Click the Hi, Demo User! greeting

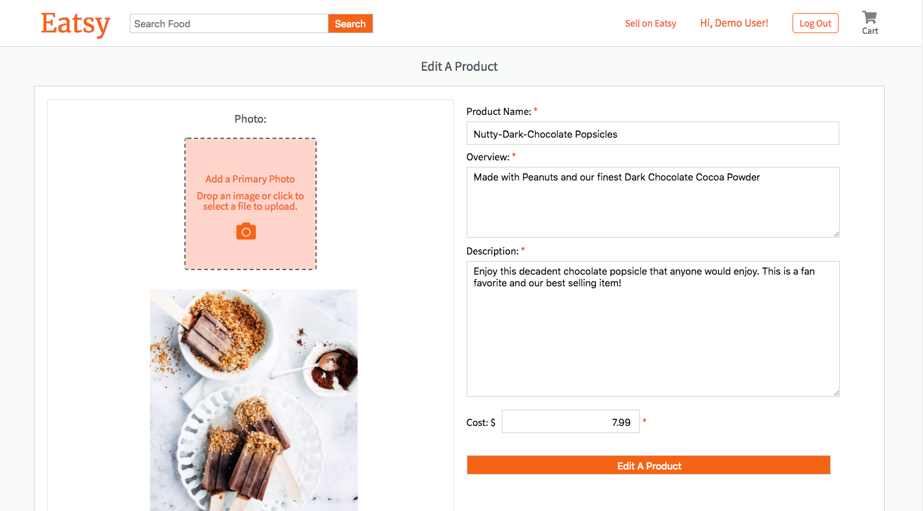pyautogui.click(x=733, y=23)
